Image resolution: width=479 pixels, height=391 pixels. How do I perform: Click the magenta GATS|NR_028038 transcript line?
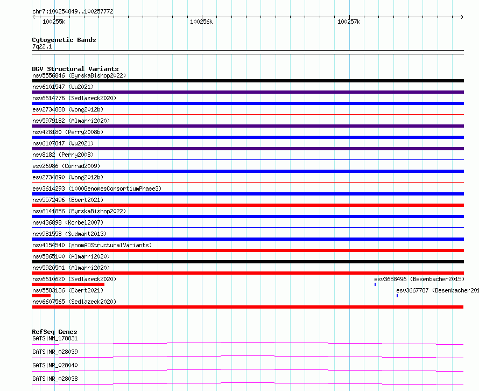pos(248,383)
